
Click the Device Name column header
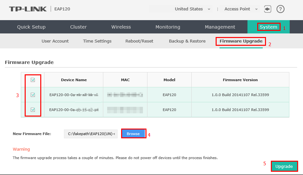coord(74,80)
